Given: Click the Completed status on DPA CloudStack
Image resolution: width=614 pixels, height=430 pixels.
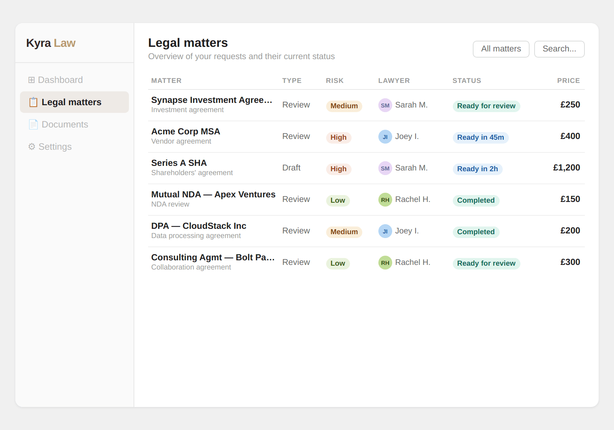Looking at the screenshot, I should click(x=476, y=232).
